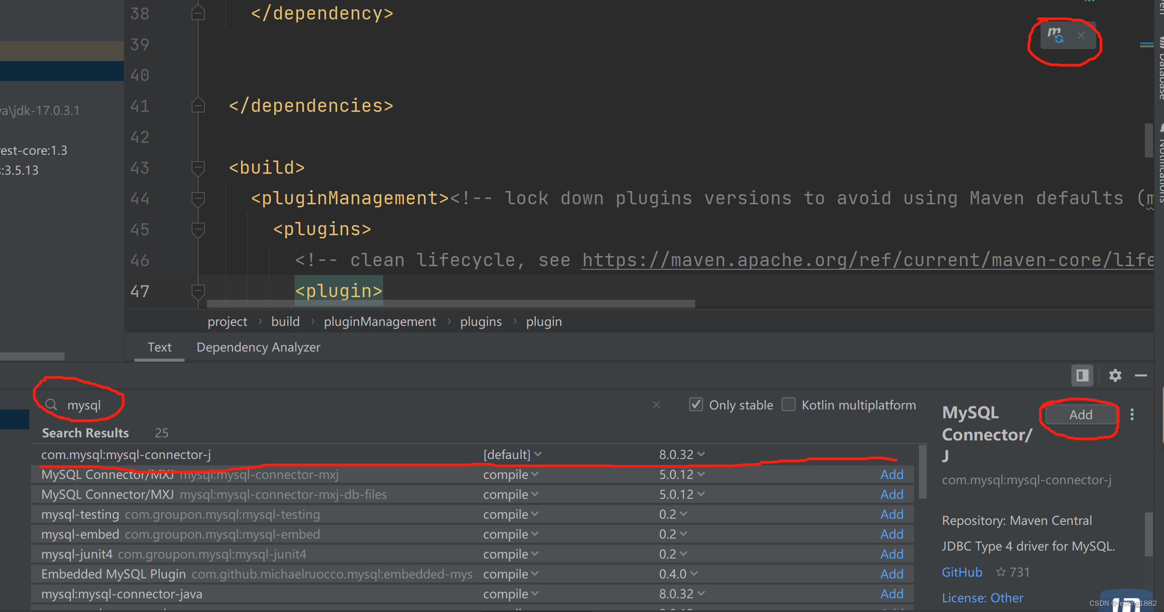Fold the build tag at line 43
Viewport: 1164px width, 612px height.
click(198, 168)
